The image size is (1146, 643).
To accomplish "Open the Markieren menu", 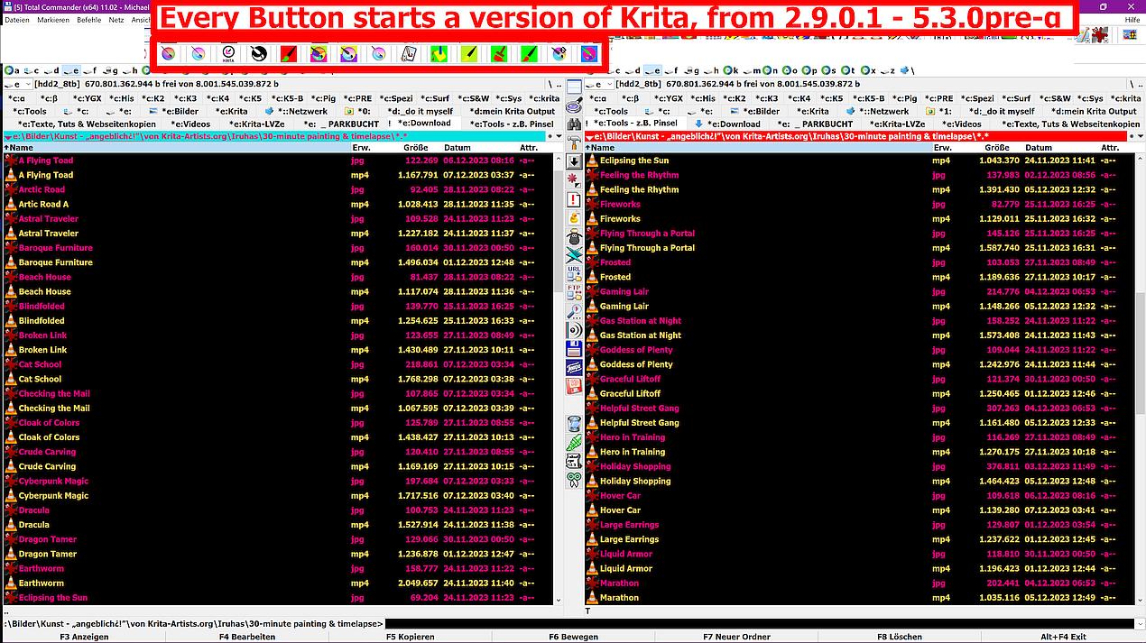I will tap(54, 19).
